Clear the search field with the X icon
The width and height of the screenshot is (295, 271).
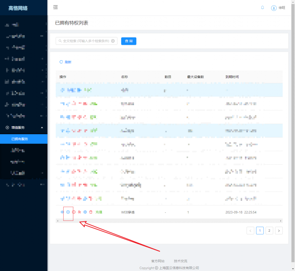click(x=113, y=41)
